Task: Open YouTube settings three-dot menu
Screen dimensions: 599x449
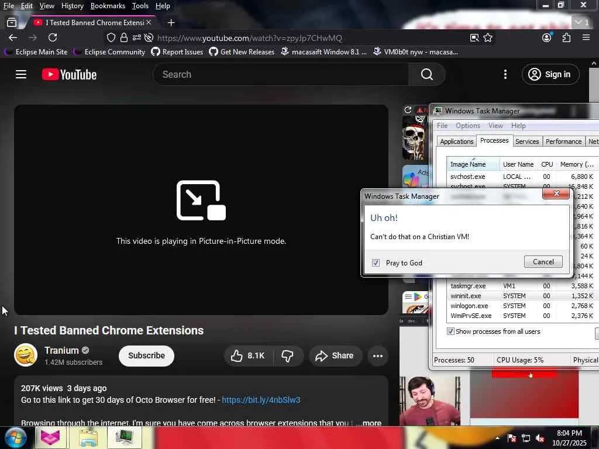Action: point(505,74)
